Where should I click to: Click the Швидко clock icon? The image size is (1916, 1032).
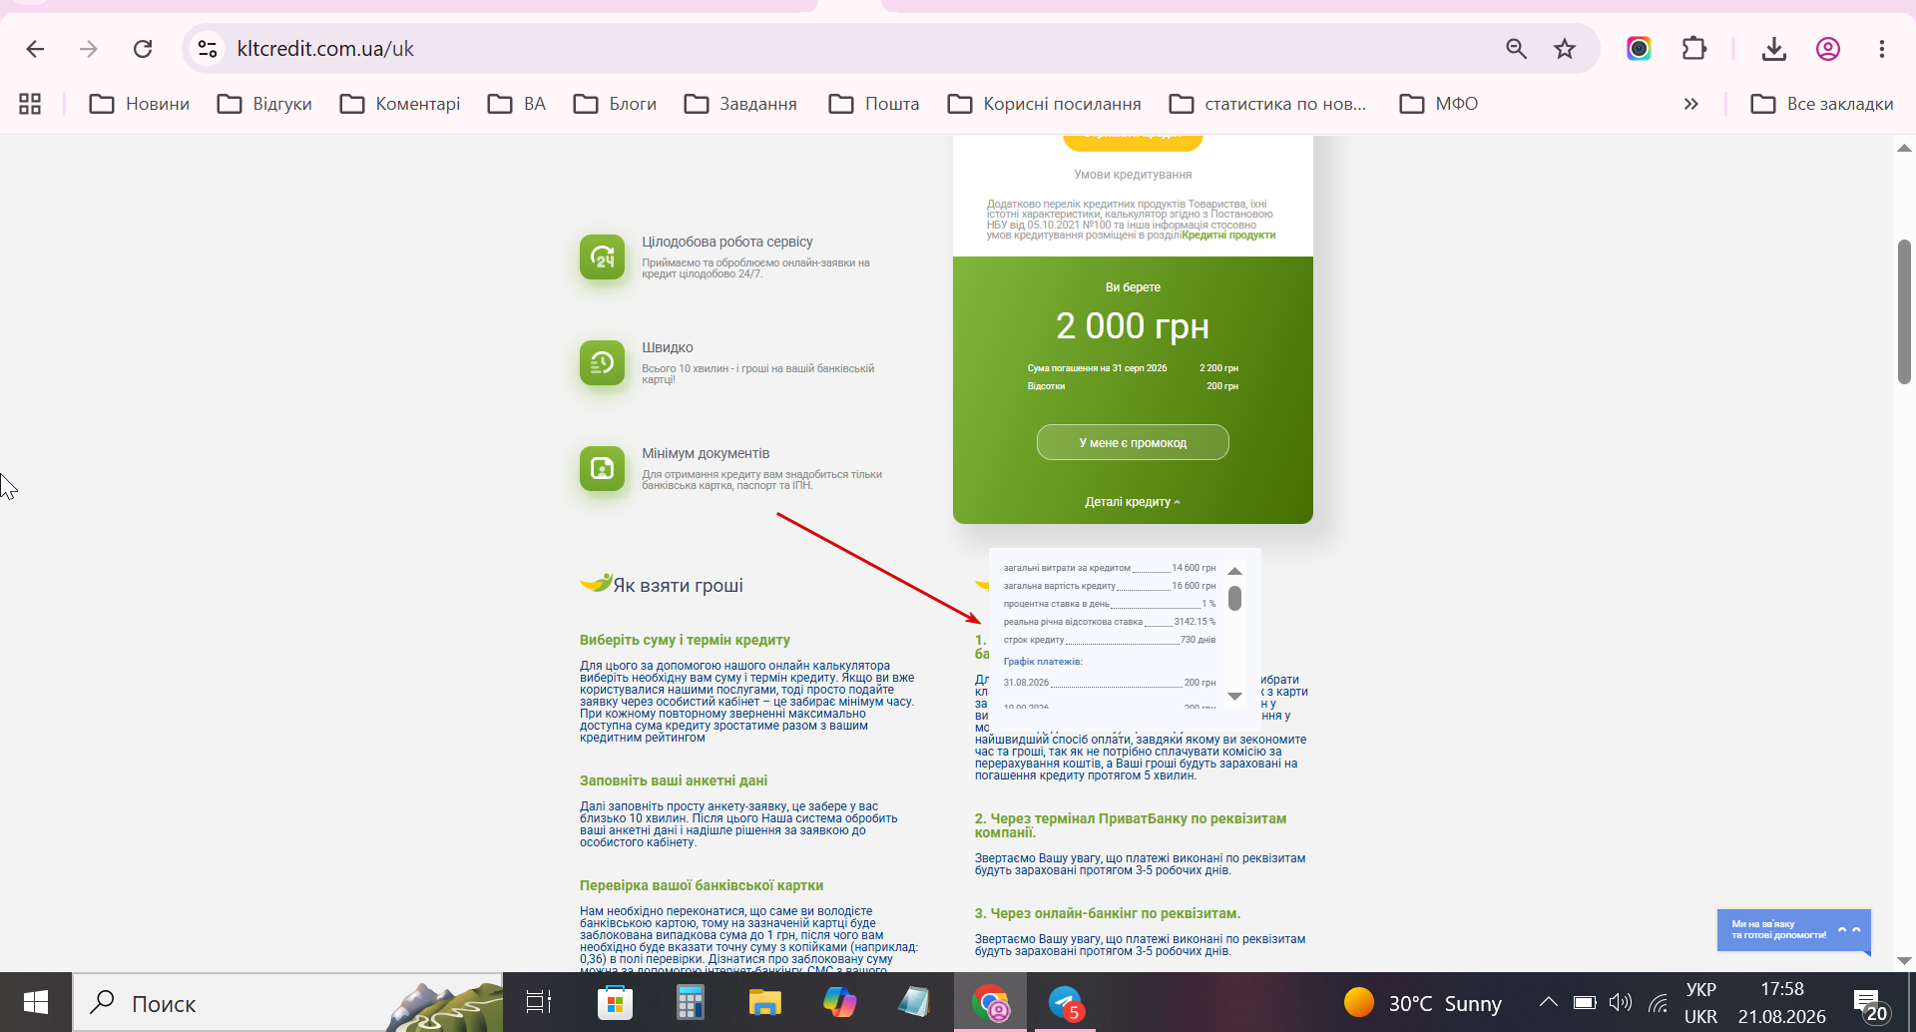point(602,363)
